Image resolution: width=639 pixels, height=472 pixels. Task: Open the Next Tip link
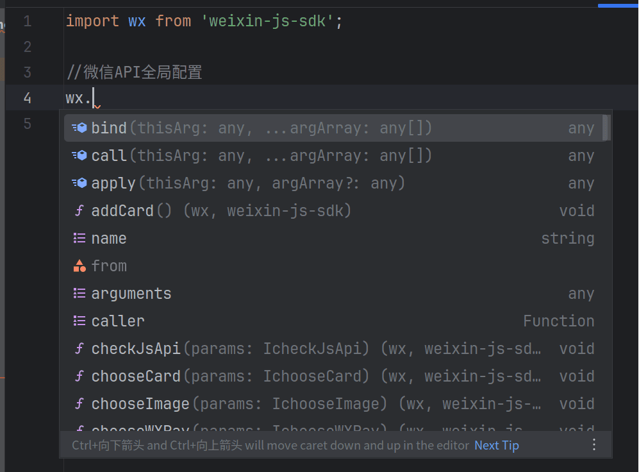[x=496, y=445]
